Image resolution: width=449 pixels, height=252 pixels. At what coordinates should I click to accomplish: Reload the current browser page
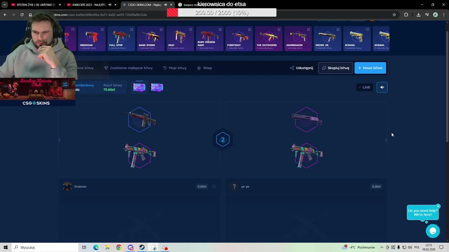(x=22, y=15)
